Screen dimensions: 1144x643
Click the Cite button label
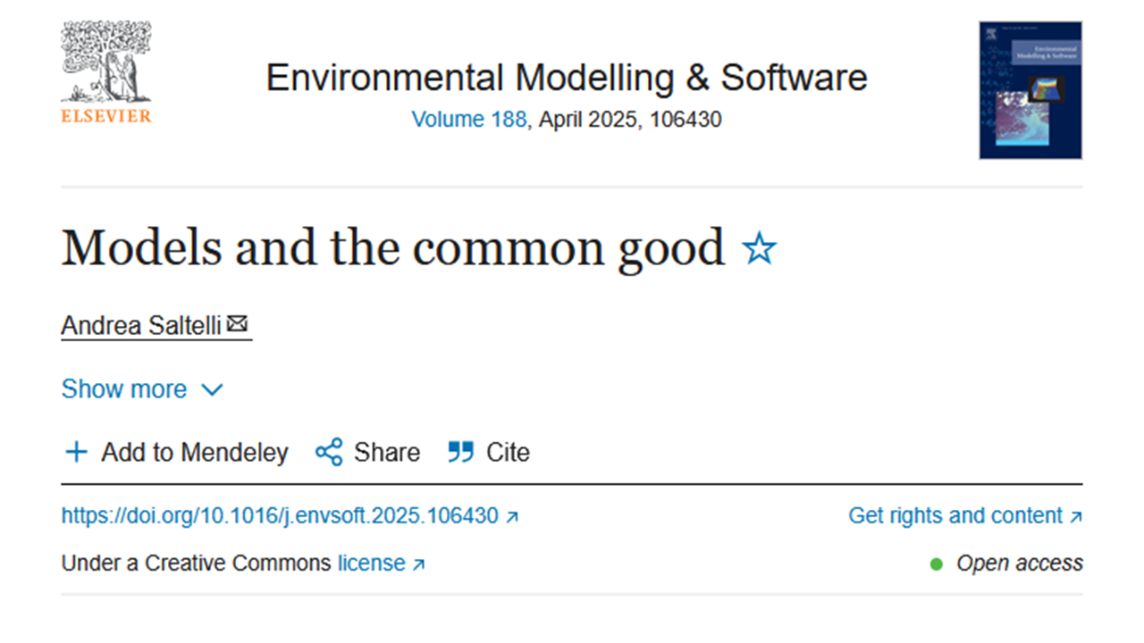click(508, 453)
